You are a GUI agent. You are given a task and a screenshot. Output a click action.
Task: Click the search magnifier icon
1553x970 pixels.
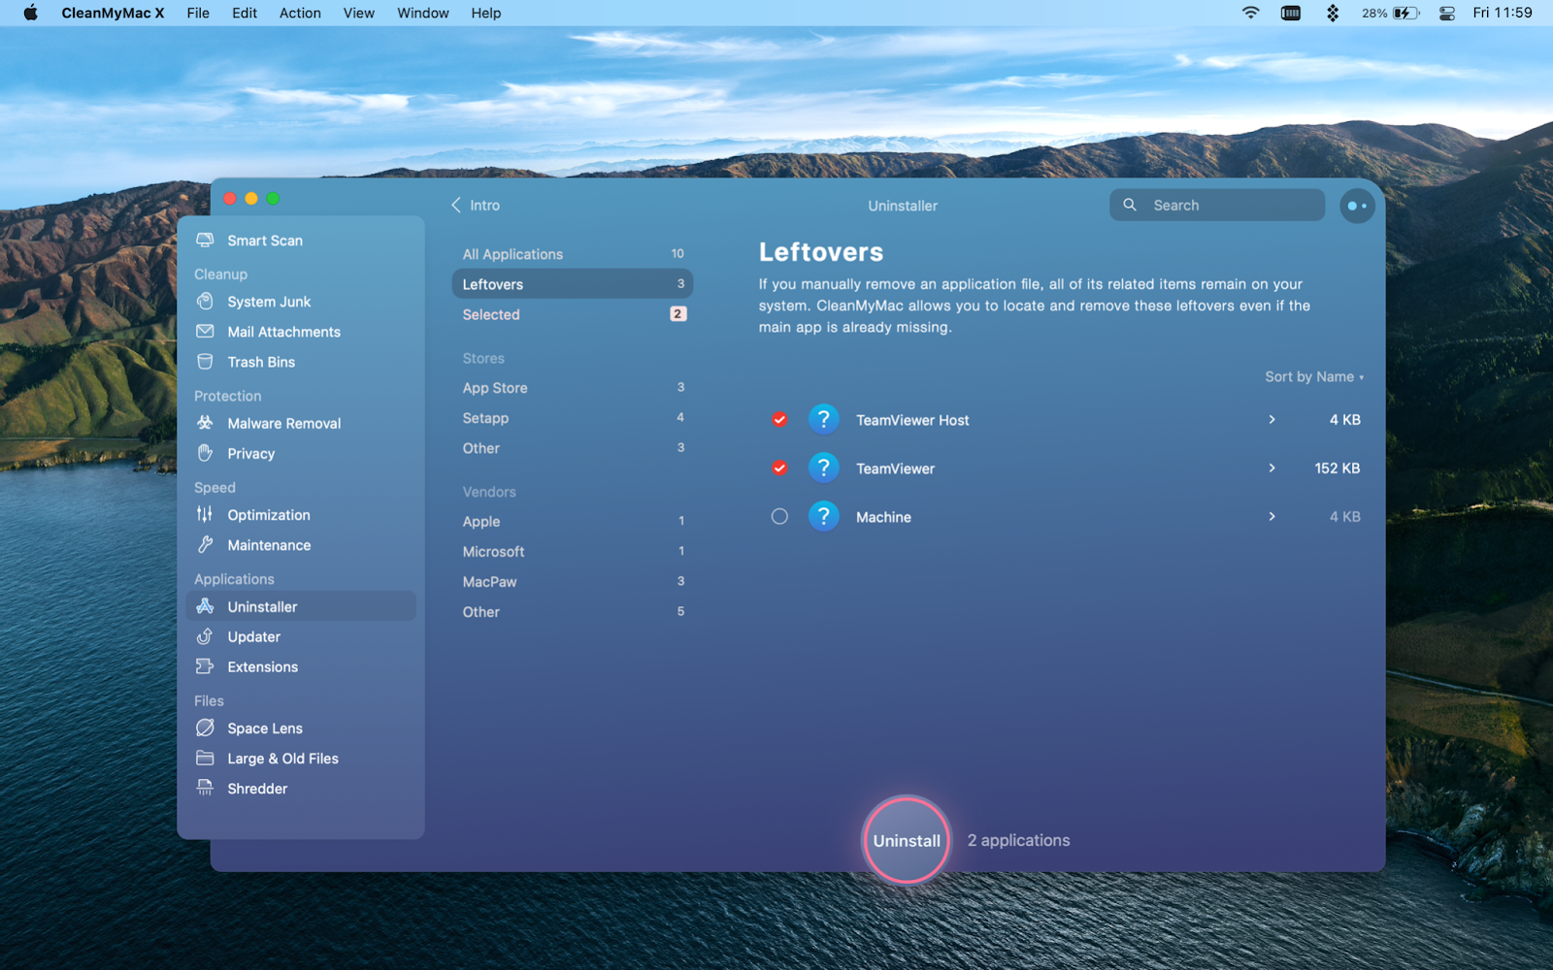click(1130, 205)
